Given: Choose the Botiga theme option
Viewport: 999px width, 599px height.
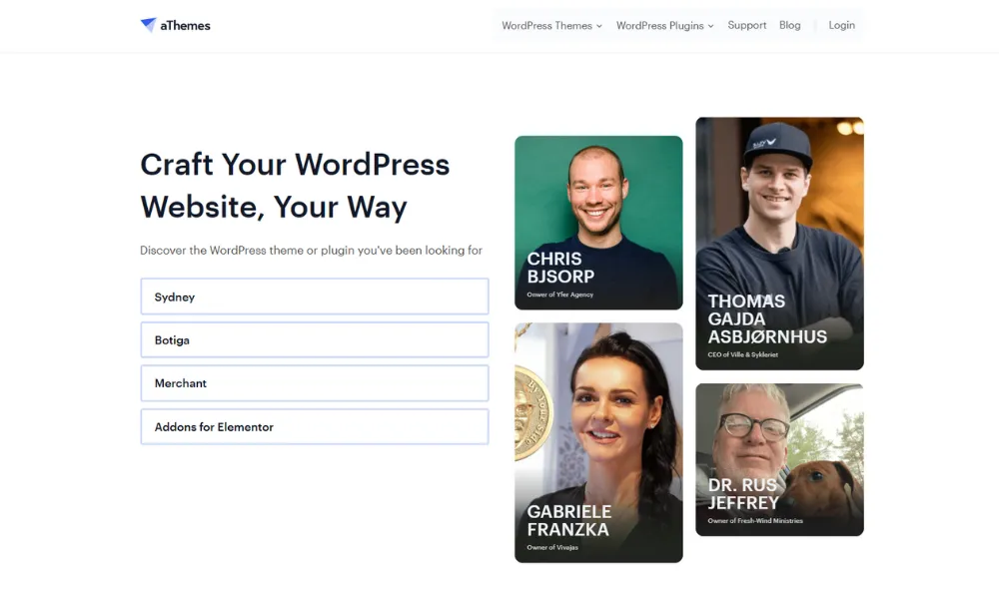Looking at the screenshot, I should pos(314,340).
